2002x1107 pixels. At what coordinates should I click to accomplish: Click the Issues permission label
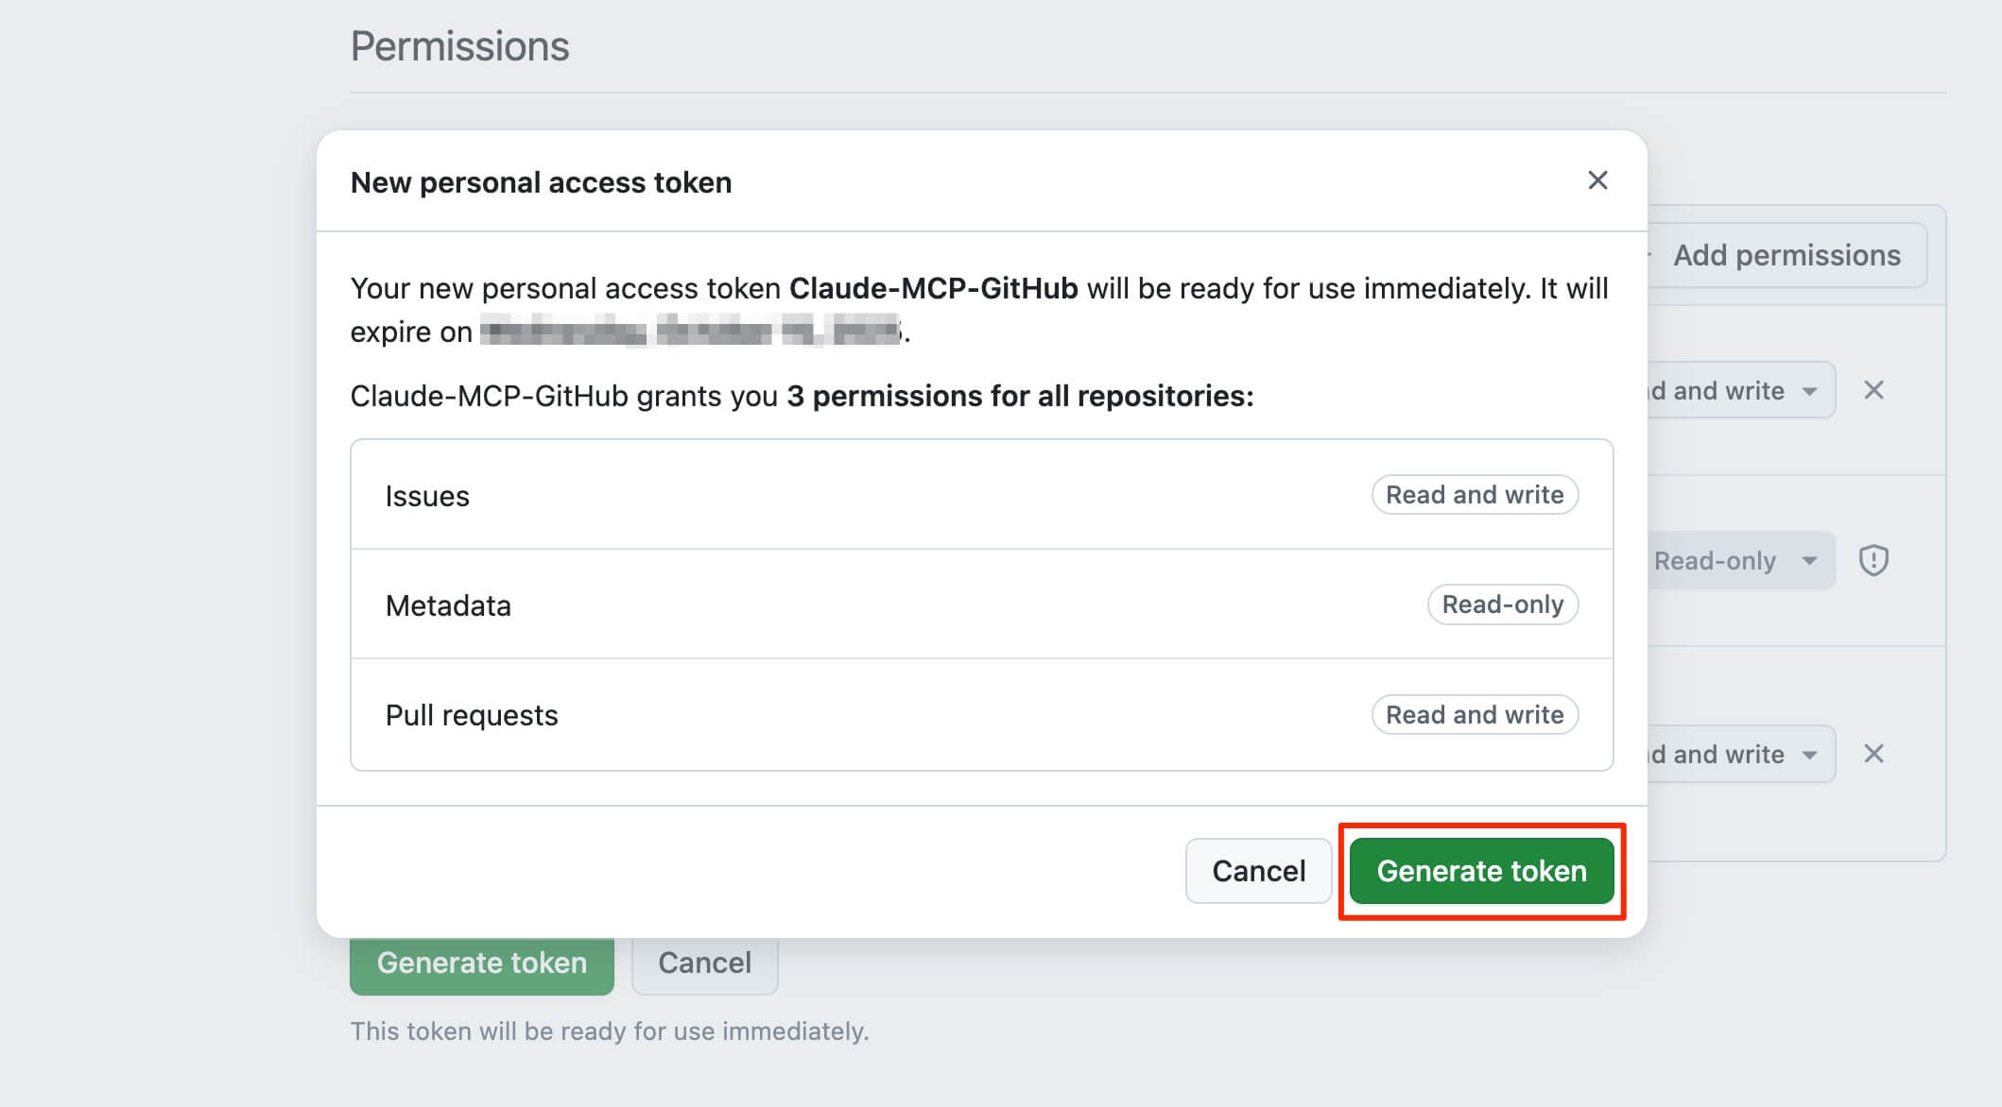tap(427, 496)
